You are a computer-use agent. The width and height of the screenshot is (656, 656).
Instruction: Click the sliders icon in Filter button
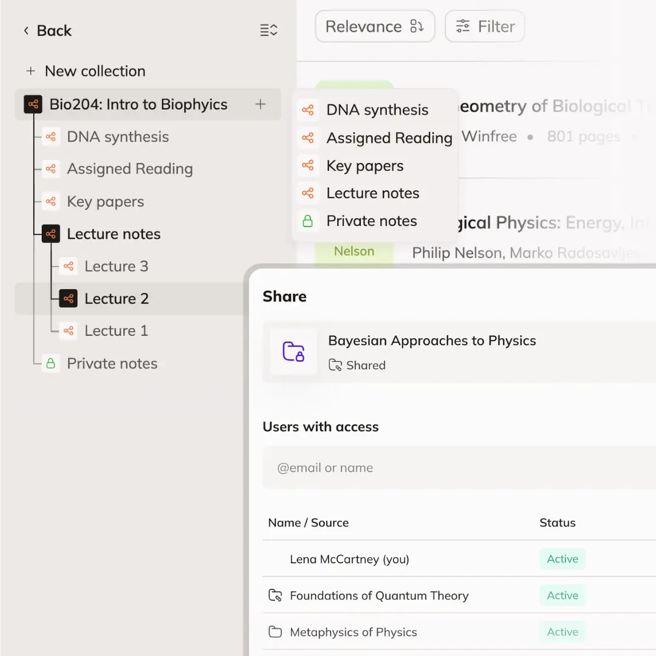(x=463, y=26)
